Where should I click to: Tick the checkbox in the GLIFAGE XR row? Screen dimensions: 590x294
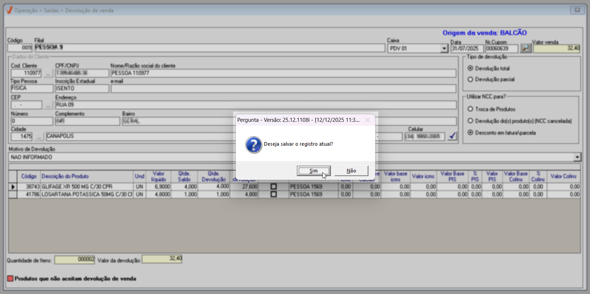pyautogui.click(x=273, y=187)
